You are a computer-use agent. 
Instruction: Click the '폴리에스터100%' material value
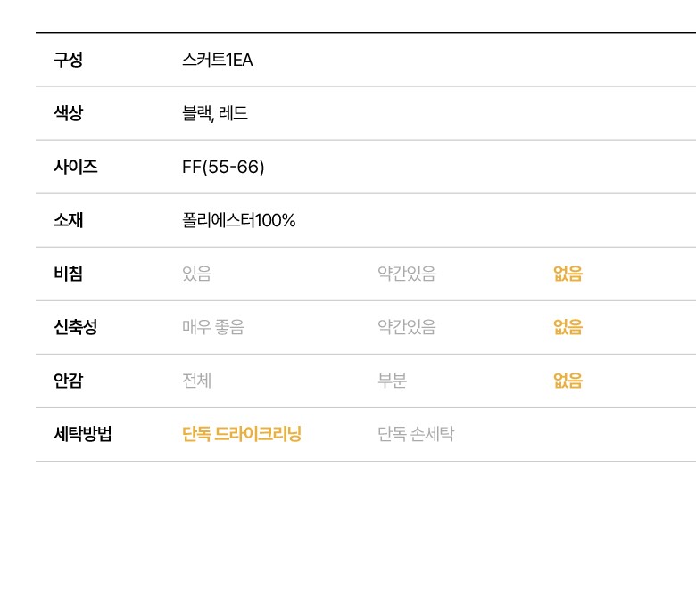[238, 220]
